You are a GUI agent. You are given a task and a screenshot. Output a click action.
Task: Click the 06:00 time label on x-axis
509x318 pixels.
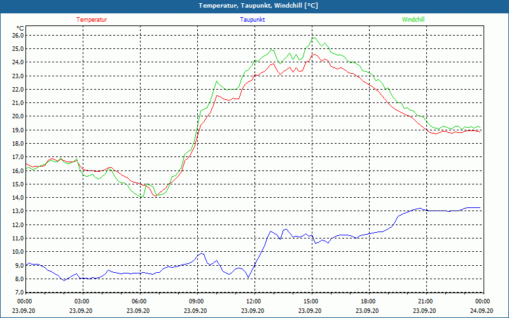(139, 301)
